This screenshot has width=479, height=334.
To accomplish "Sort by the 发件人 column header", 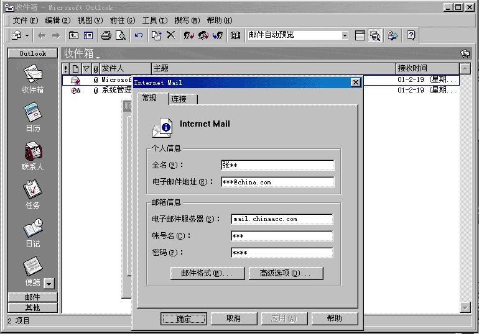I will click(x=126, y=68).
